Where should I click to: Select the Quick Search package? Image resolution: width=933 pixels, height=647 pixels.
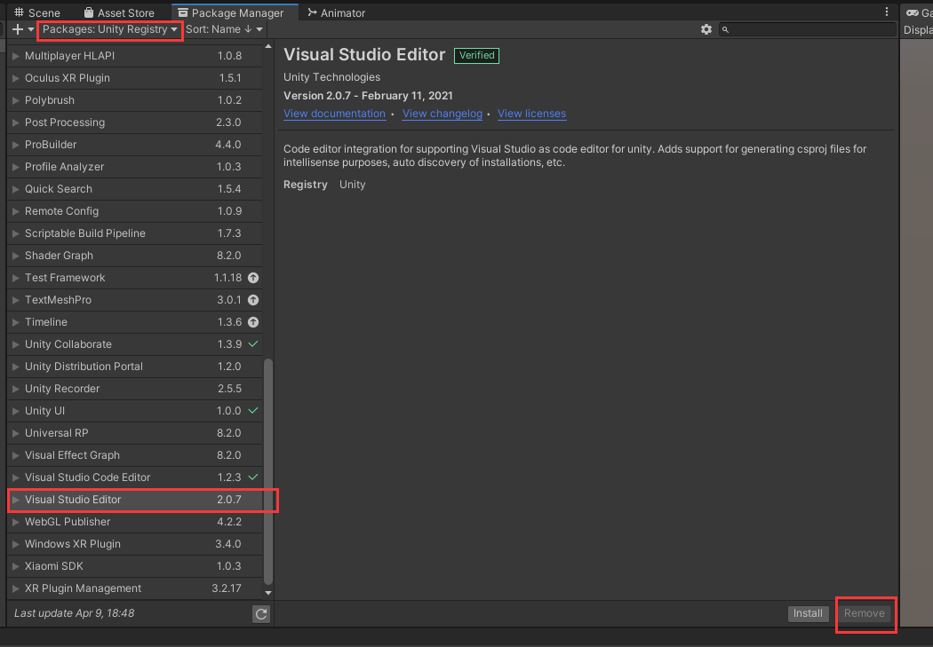(134, 189)
